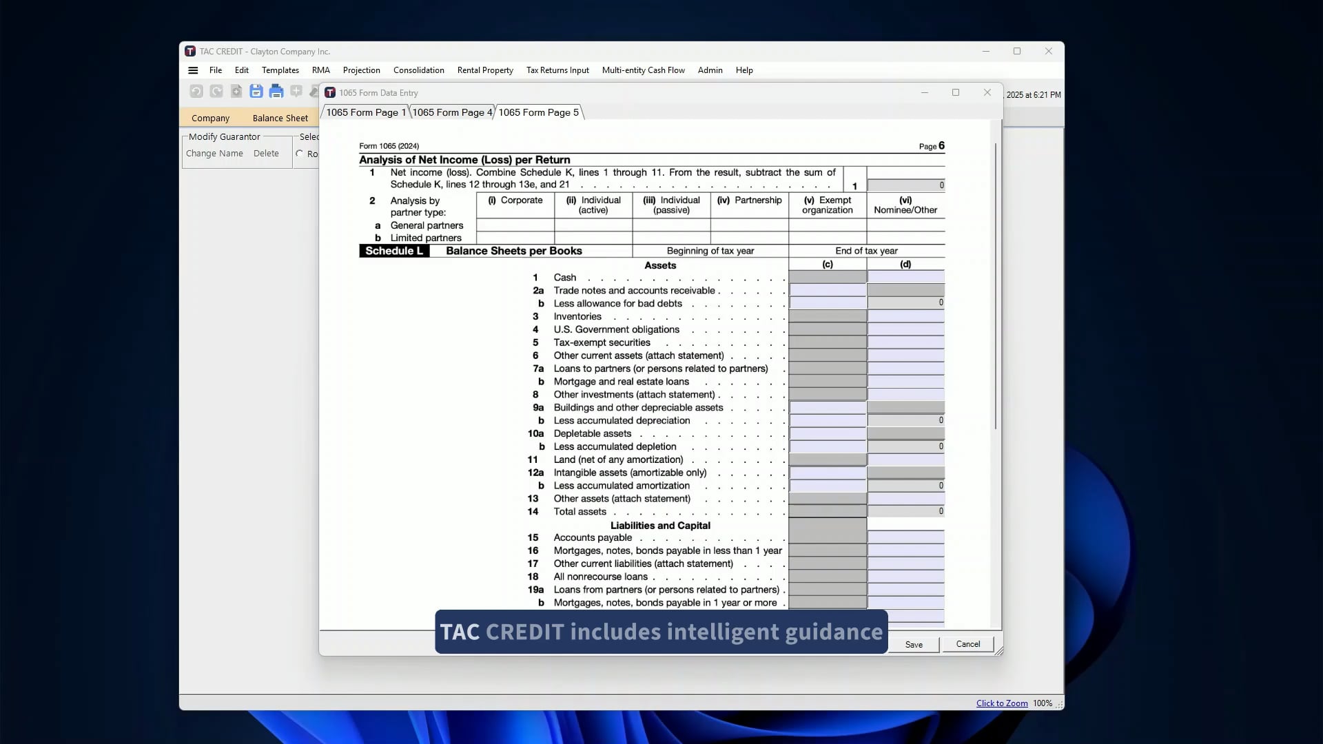
Task: Save using the floppy disk icon
Action: pyautogui.click(x=256, y=91)
